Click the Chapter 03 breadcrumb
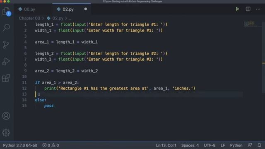 point(29,18)
